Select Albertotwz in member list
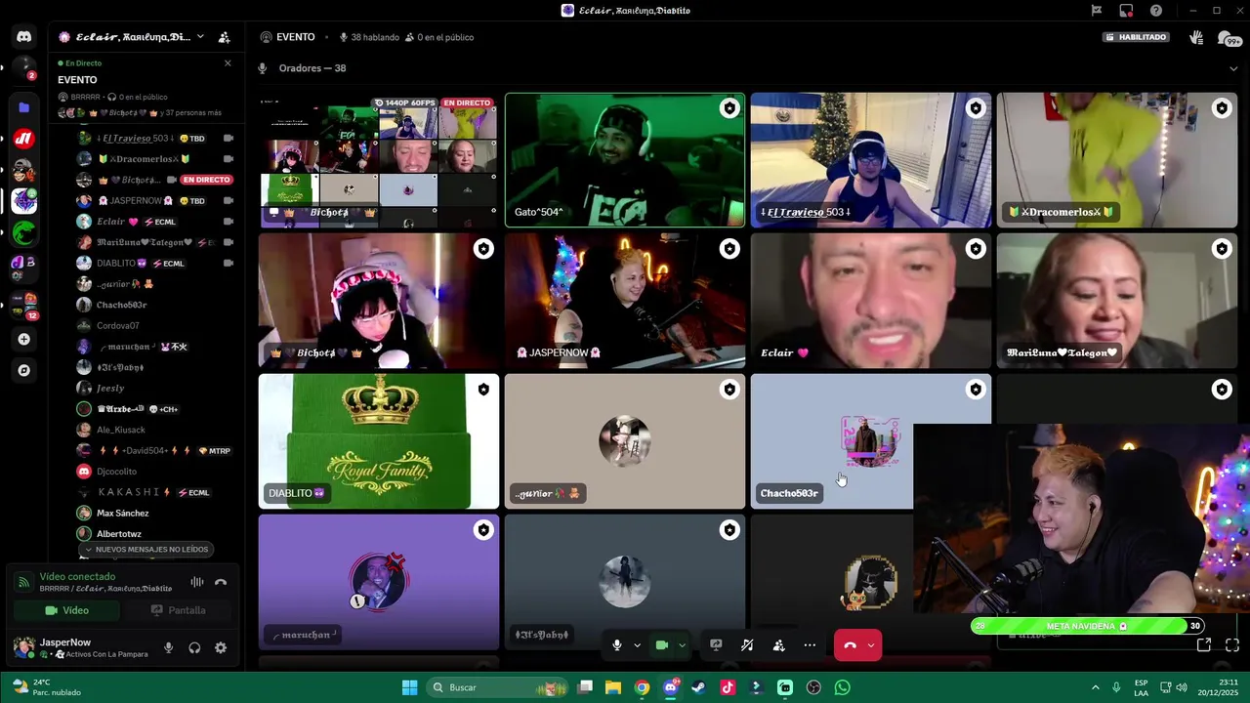 (118, 534)
